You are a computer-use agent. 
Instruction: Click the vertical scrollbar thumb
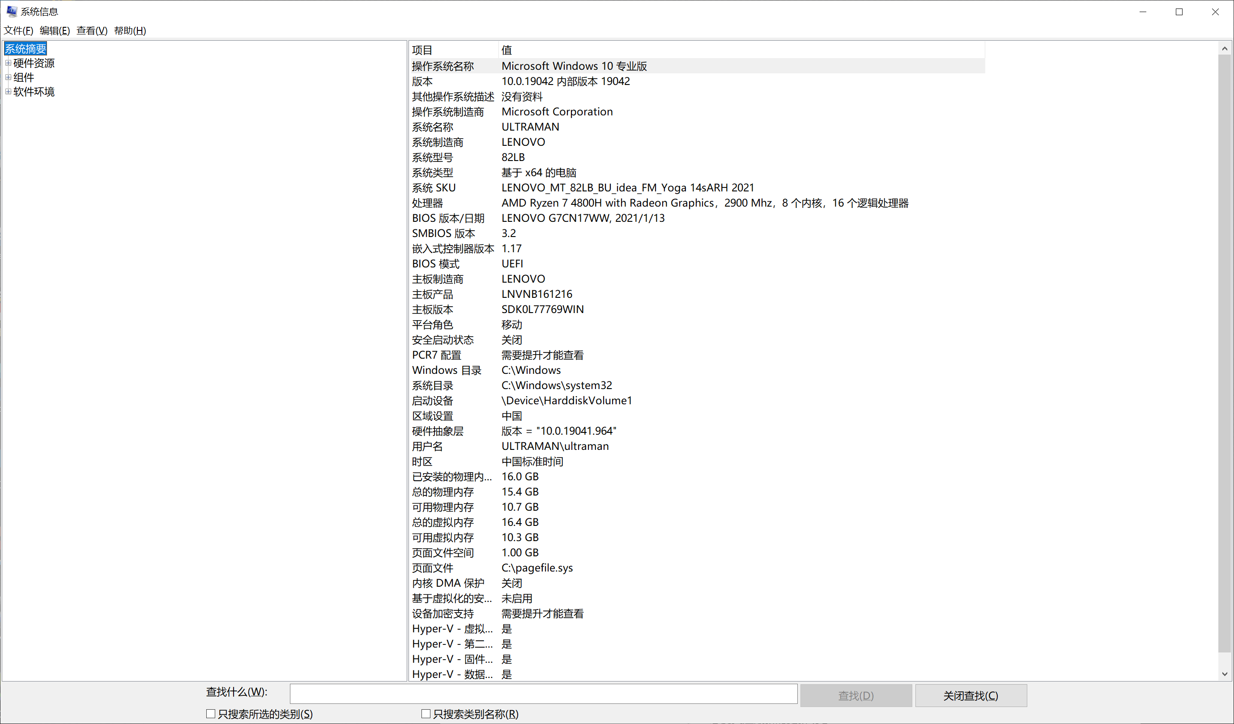click(x=1224, y=353)
